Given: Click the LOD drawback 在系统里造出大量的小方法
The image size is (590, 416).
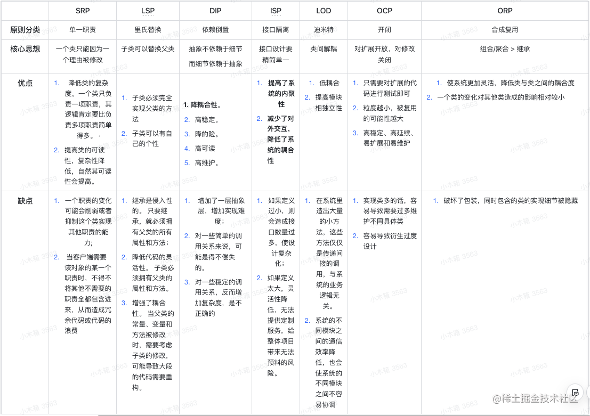Looking at the screenshot, I should pyautogui.click(x=329, y=253).
